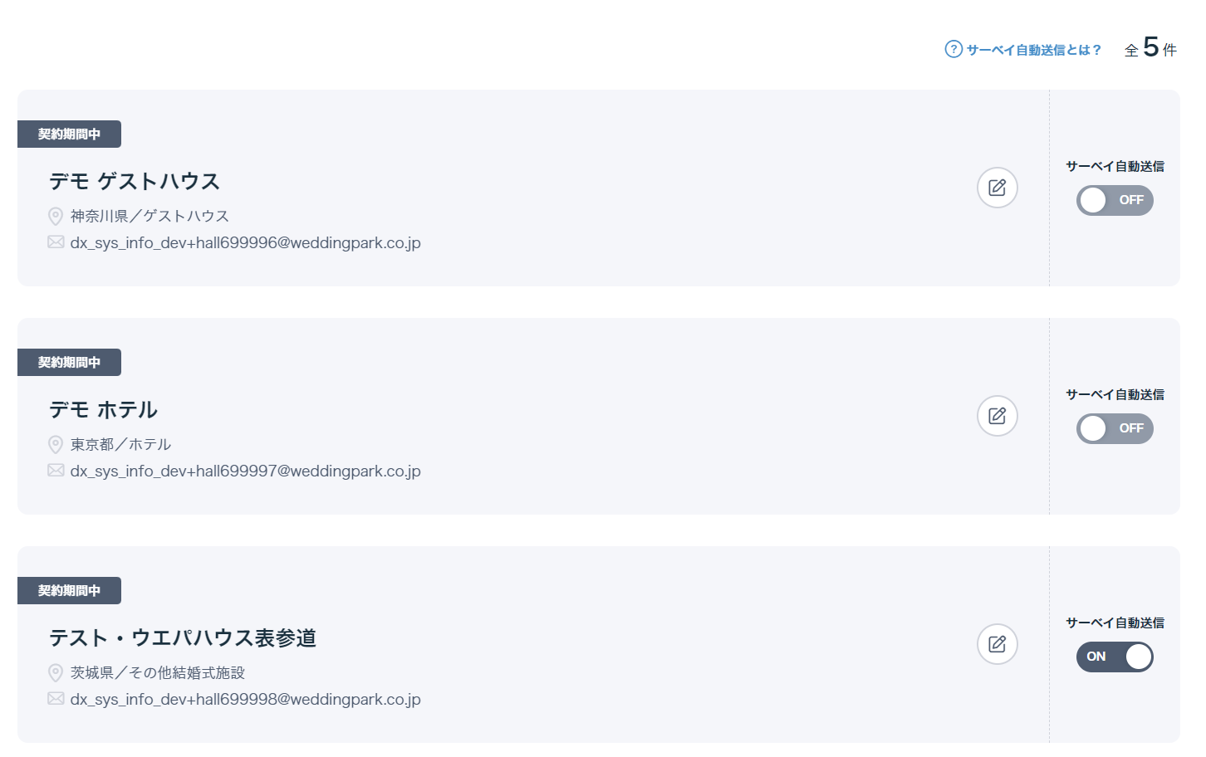
Task: Click the テスト・ウエパハウス表参道 venue name
Action: point(183,637)
